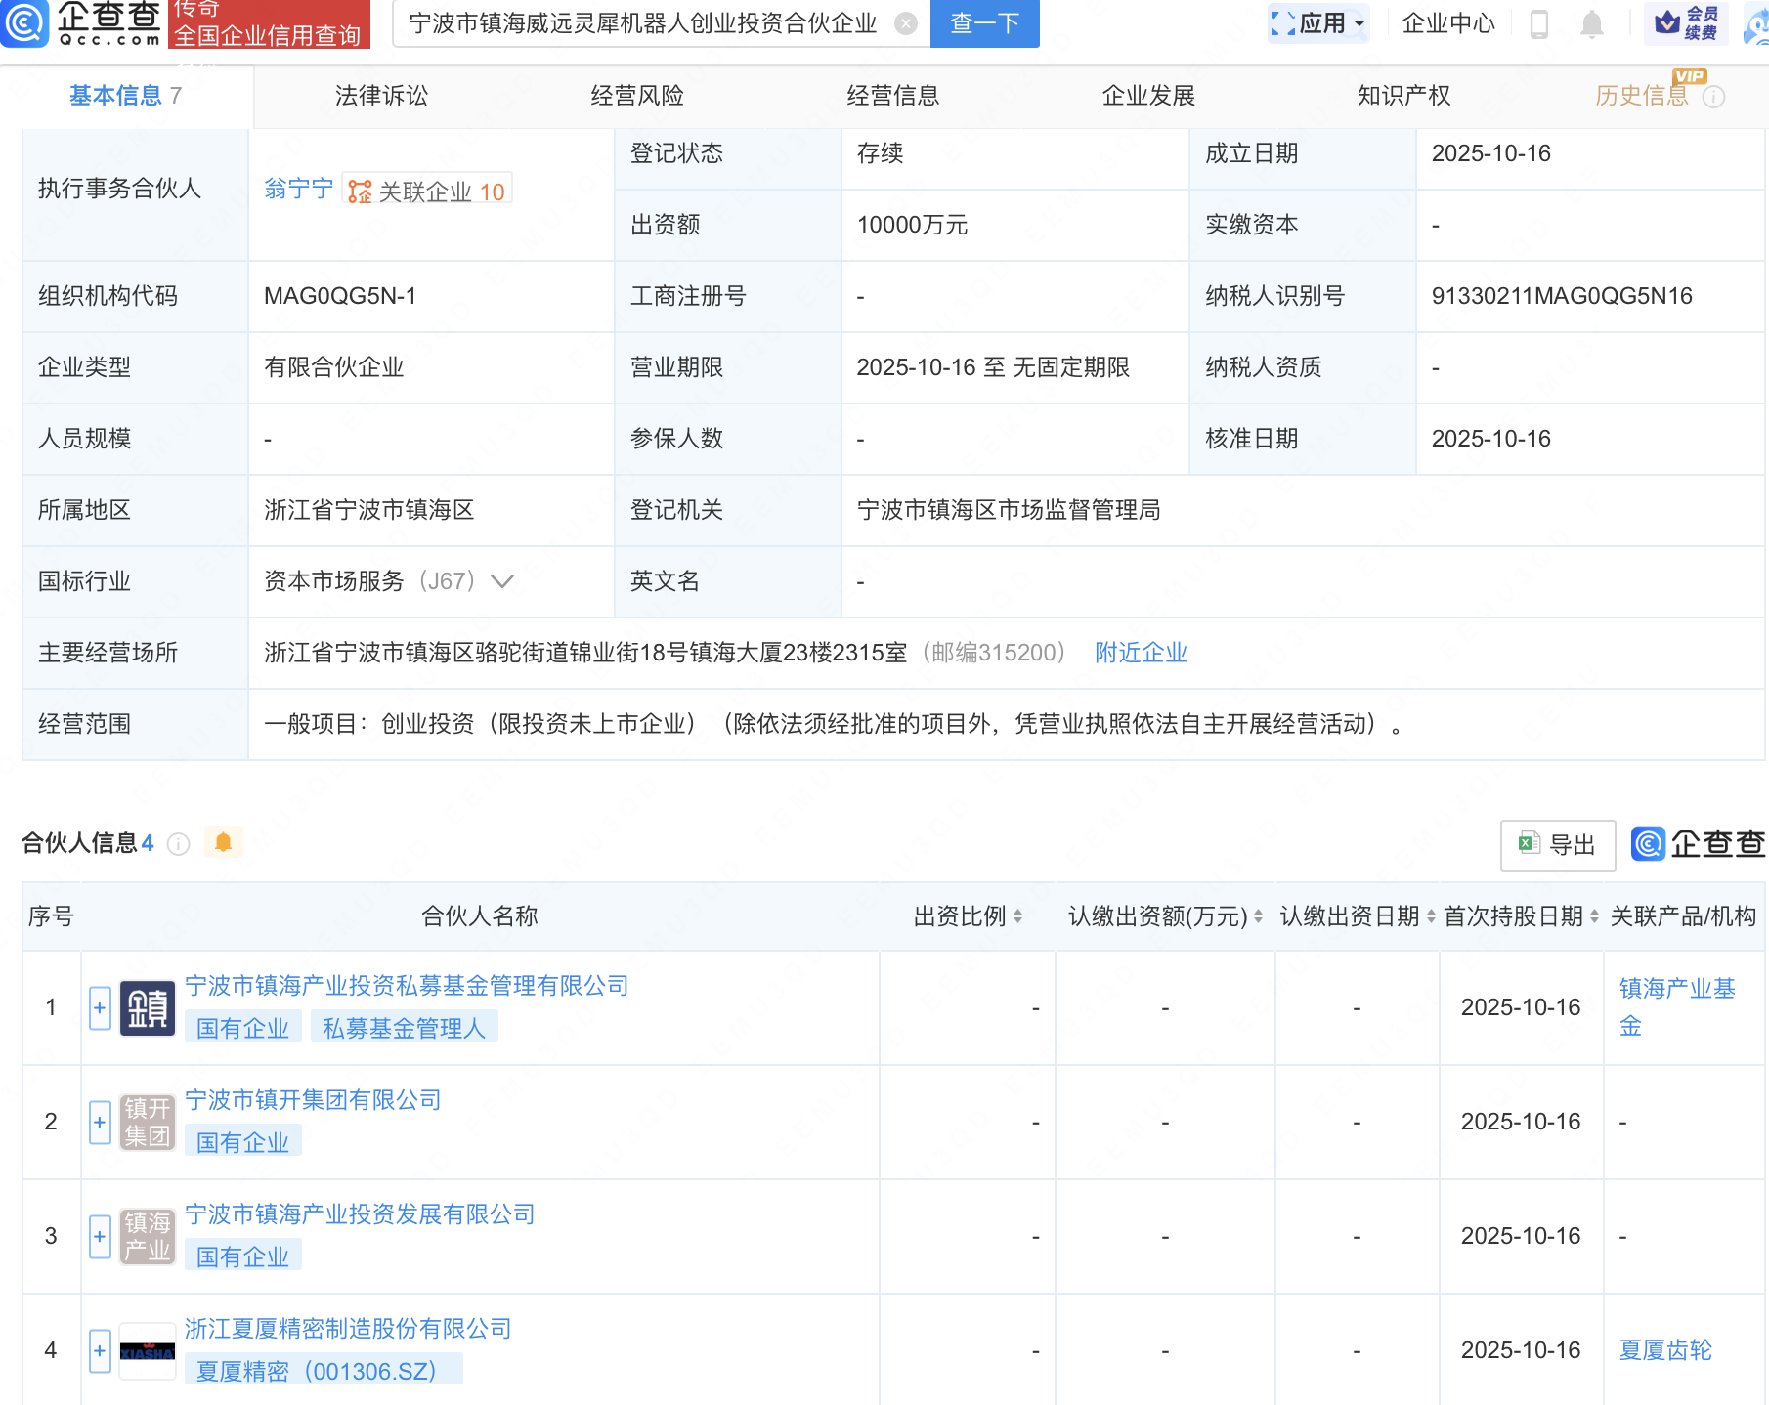The height and width of the screenshot is (1405, 1769).
Task: Switch to the 知识产权 tab
Action: pos(1403,96)
